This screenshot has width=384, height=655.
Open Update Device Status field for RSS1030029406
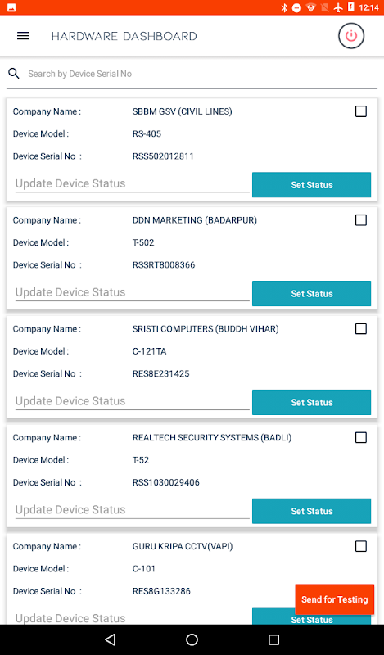pyautogui.click(x=132, y=509)
